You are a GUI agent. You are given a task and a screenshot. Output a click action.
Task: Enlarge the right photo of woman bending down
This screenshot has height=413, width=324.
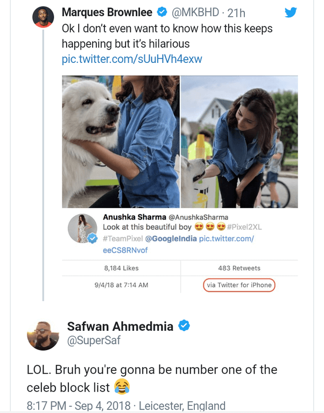[240, 141]
